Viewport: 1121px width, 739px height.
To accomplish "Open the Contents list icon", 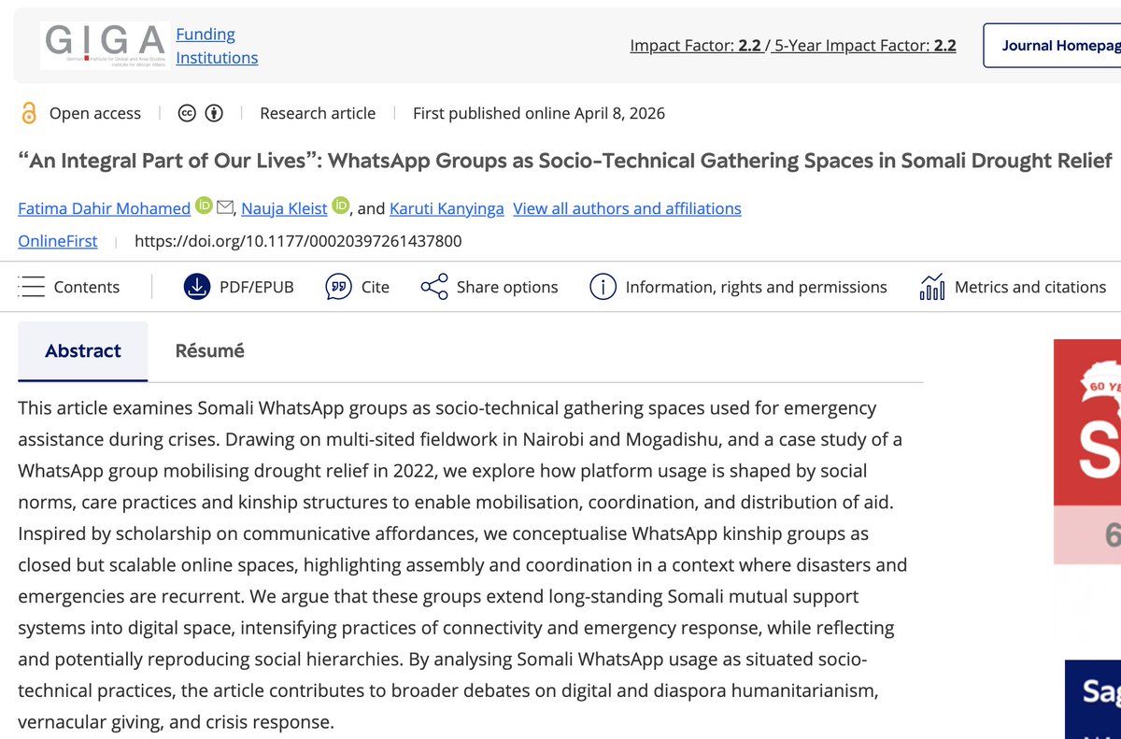I will [32, 287].
